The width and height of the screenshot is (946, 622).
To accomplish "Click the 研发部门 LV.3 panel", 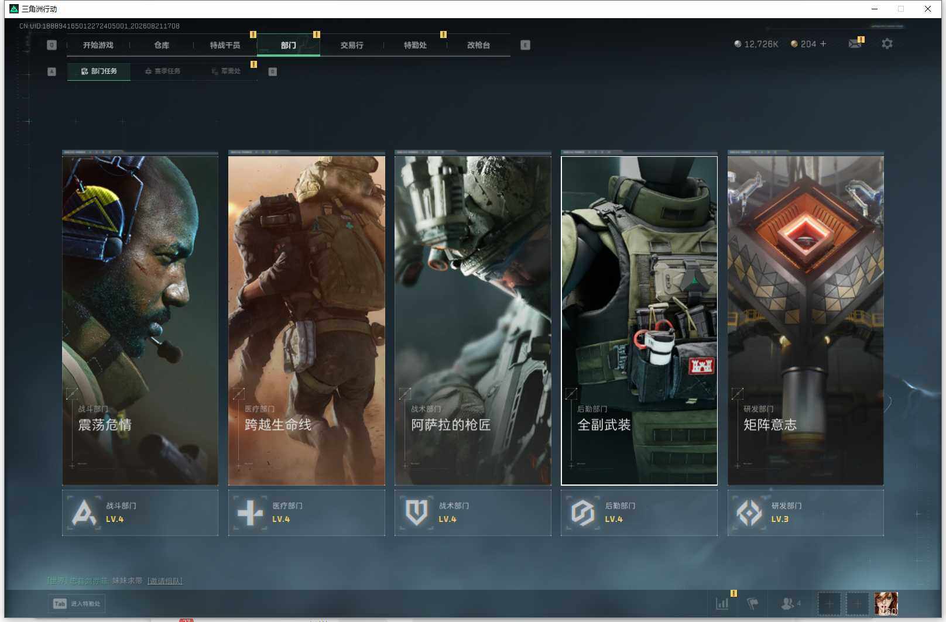I will 806,513.
